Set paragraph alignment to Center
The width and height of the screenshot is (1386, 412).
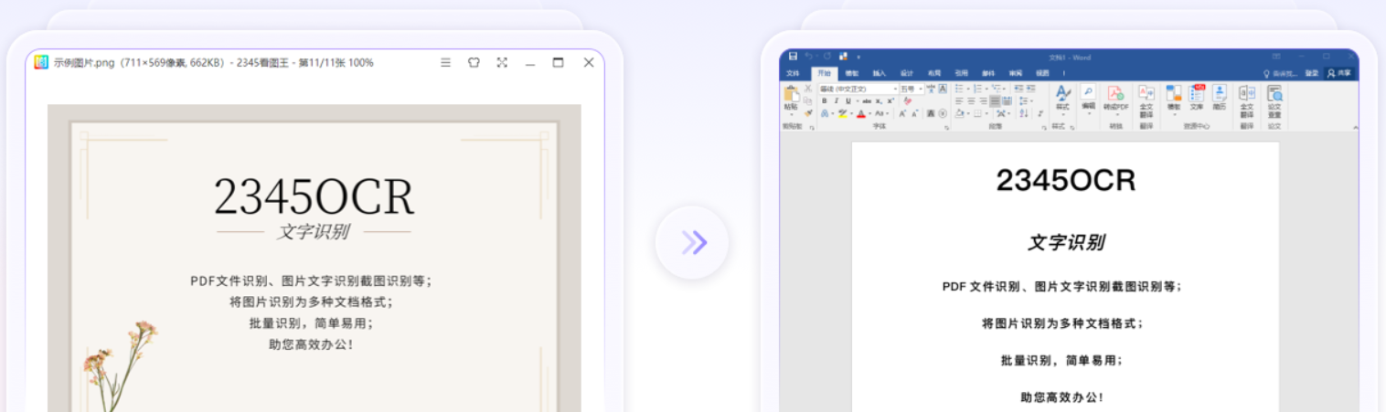coord(971,100)
